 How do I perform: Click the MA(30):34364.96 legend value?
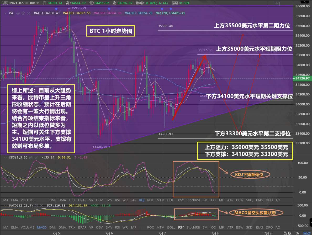[x=108, y=13]
